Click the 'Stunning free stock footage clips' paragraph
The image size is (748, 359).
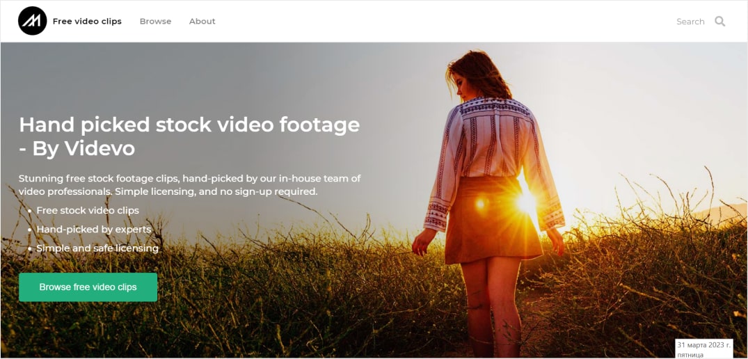point(190,185)
